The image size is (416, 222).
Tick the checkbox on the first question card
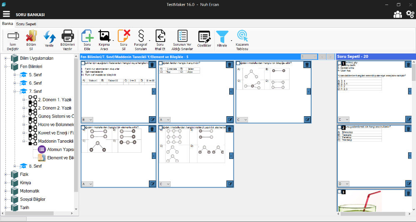click(x=83, y=63)
